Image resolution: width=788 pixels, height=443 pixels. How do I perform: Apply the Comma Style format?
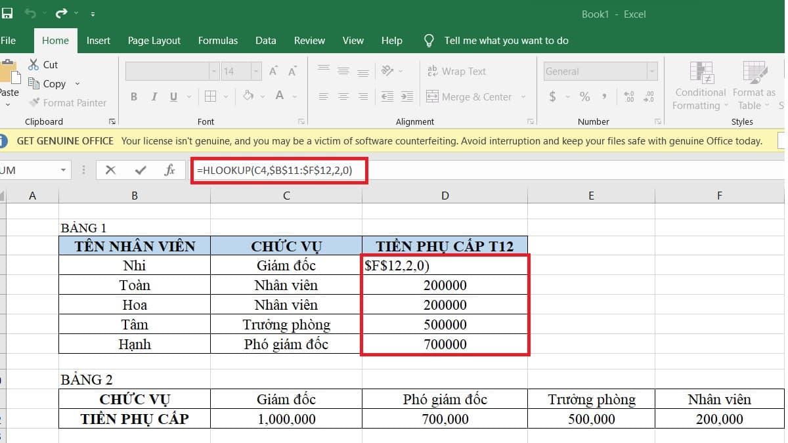tap(605, 96)
